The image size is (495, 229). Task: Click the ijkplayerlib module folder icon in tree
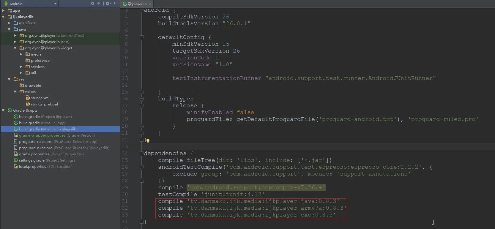10,17
